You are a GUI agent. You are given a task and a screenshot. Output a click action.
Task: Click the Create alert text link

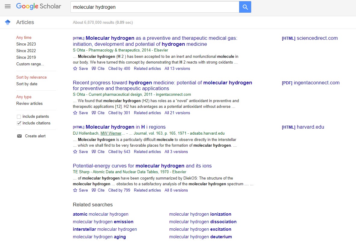pyautogui.click(x=35, y=136)
